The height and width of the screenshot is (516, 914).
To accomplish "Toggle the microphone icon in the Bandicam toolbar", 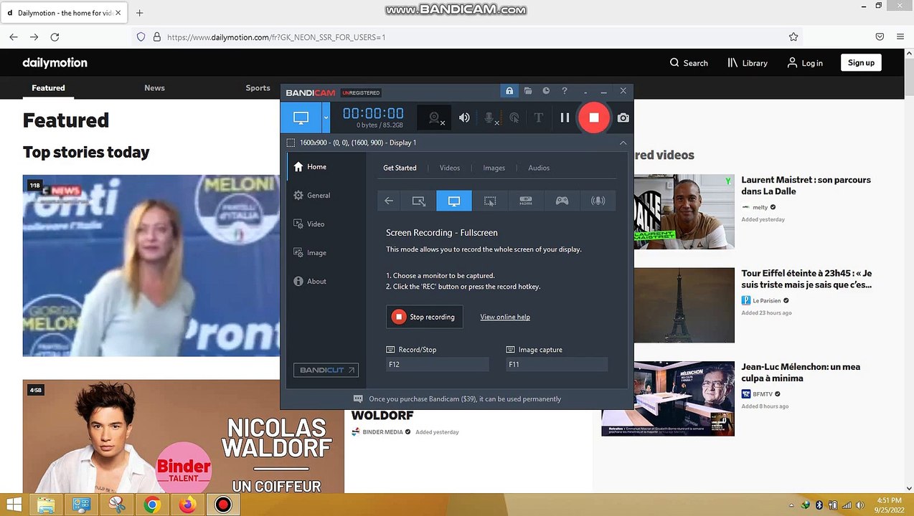I will 490,118.
